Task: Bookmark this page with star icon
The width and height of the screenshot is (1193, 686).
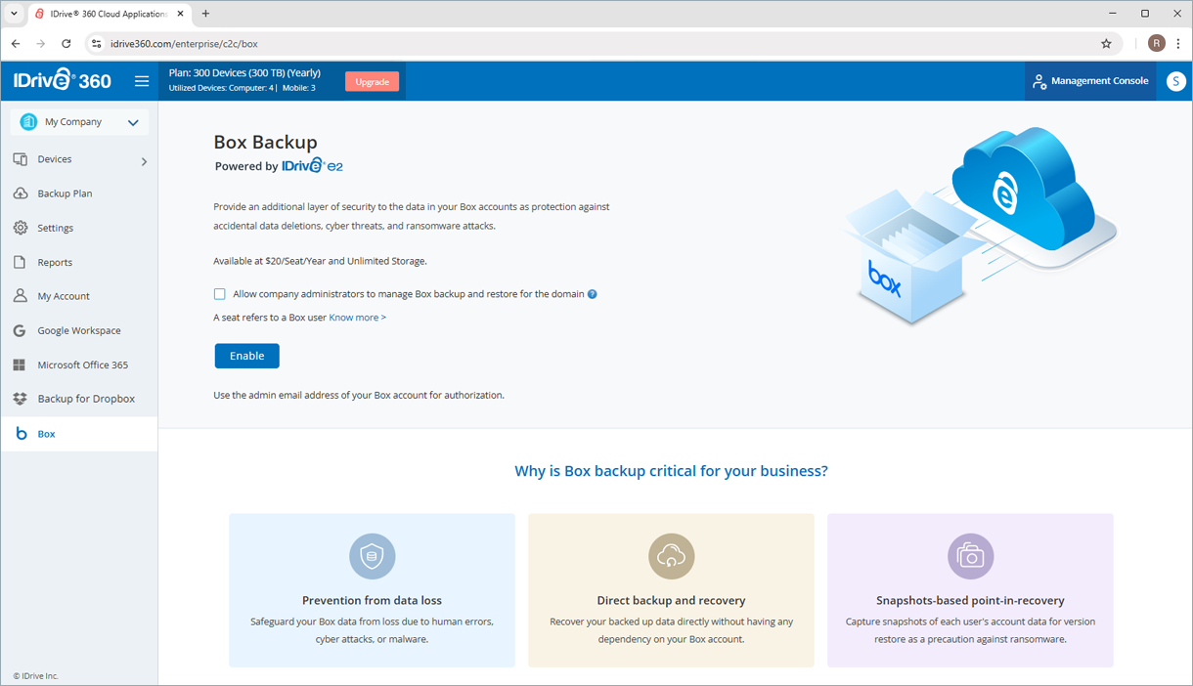Action: [x=1106, y=44]
